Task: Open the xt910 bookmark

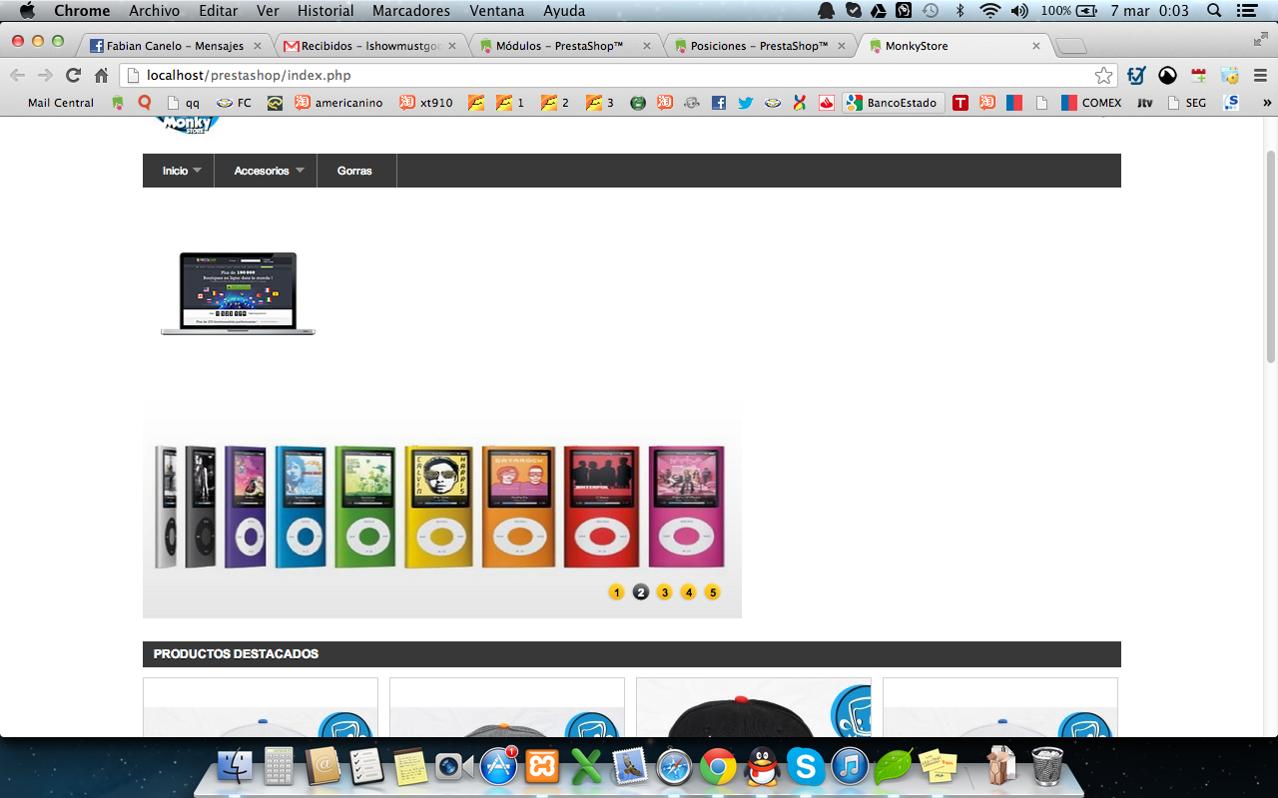Action: pos(426,103)
